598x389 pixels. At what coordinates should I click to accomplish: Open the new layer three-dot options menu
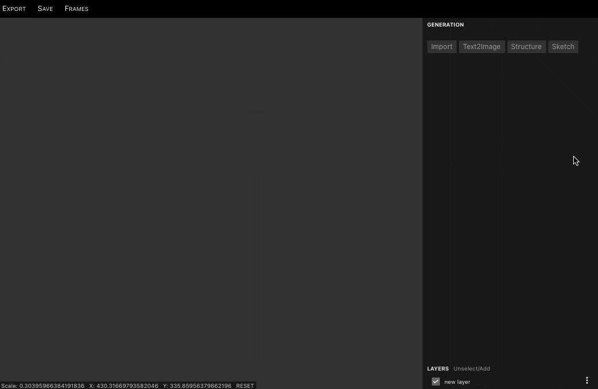click(x=587, y=381)
